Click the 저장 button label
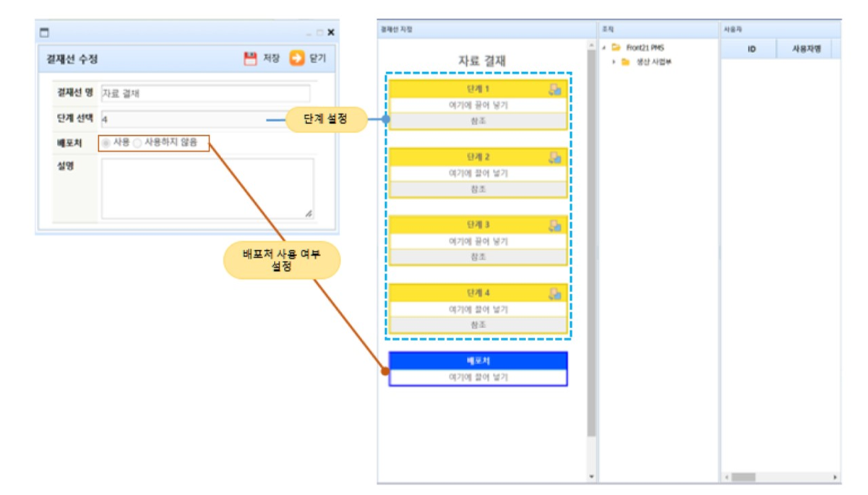868x495 pixels. [x=271, y=59]
